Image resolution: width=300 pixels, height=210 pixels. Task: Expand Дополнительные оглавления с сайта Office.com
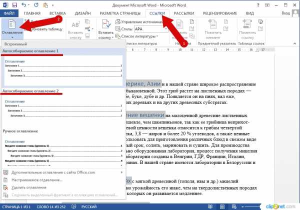tap(63, 172)
